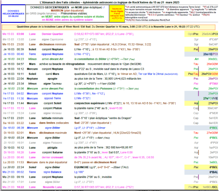Click "arrive devant Psc" Mercure event
This screenshot has height=191, width=219.
click(52, 88)
